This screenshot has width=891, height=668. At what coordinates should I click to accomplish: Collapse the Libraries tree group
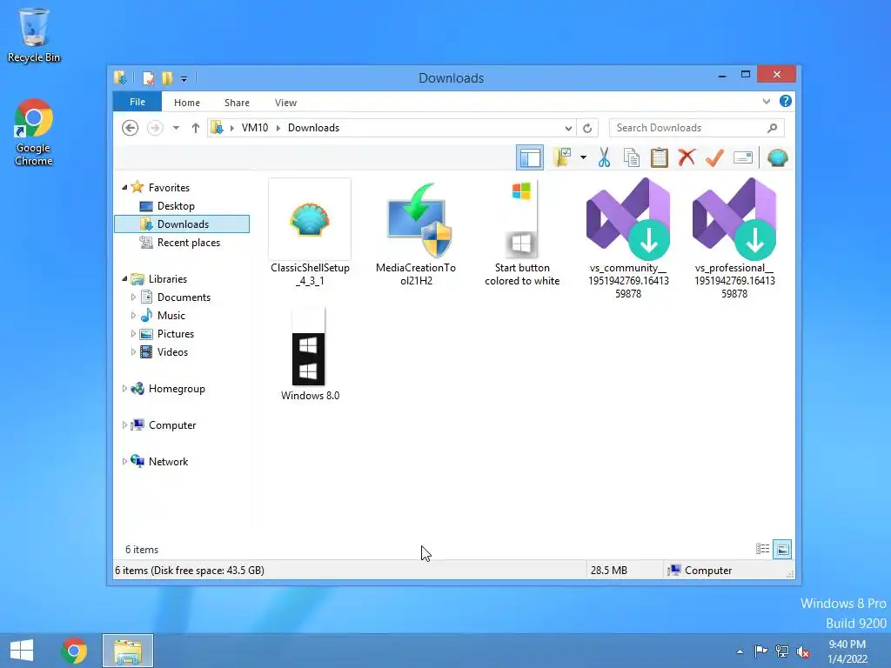click(124, 278)
